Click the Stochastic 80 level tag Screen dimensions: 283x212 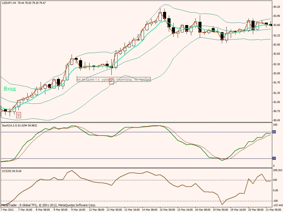[x=274, y=132]
